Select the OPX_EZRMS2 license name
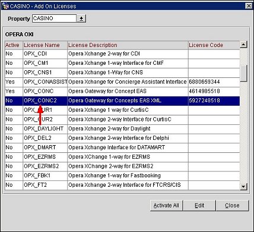 42,166
